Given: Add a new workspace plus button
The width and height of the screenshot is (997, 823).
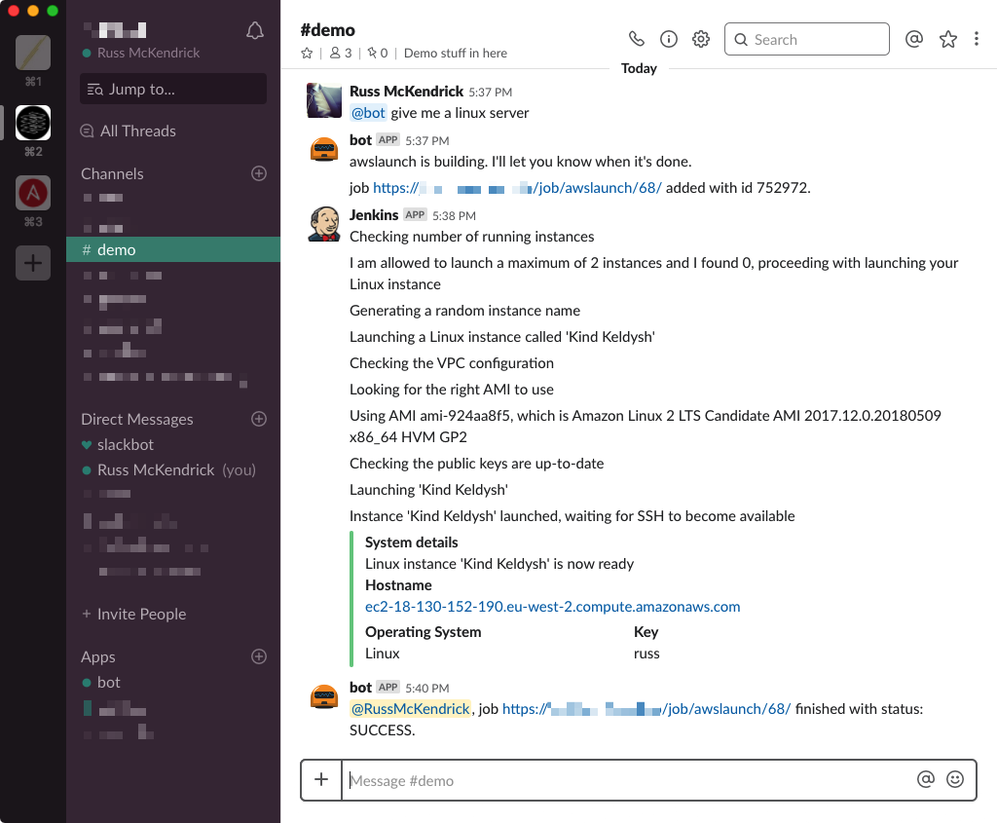Looking at the screenshot, I should point(33,263).
